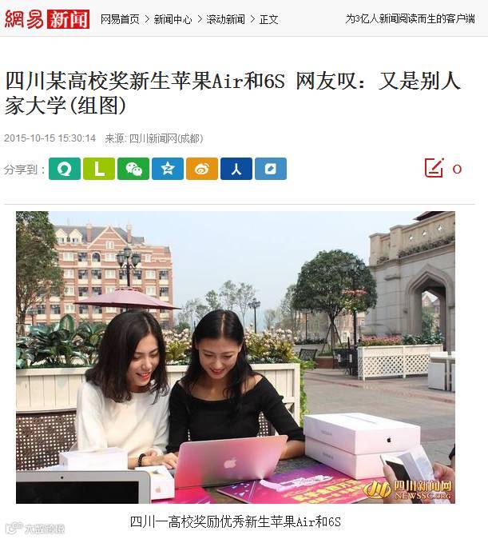
Task: Share to LOFTER with the L icon
Action: 99,169
